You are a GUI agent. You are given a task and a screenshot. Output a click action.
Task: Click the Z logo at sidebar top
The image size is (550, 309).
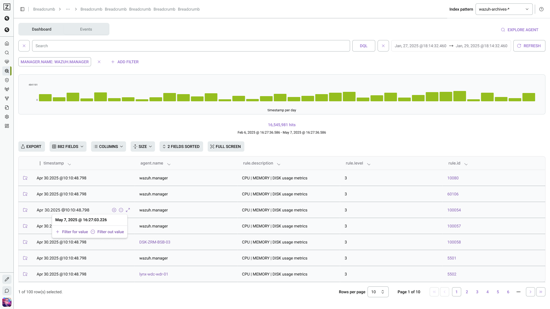tap(7, 7)
